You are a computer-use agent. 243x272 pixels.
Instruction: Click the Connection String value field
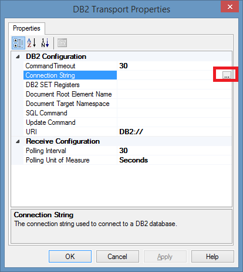[170, 75]
